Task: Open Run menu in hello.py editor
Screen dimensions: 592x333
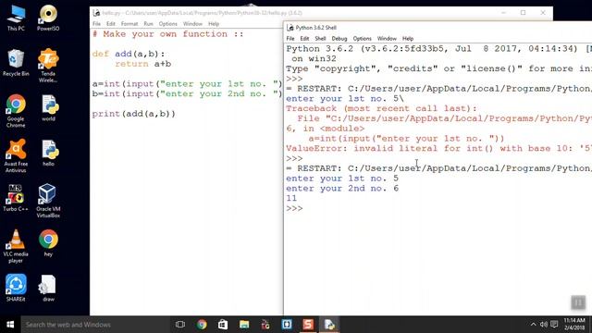Action: tap(148, 24)
